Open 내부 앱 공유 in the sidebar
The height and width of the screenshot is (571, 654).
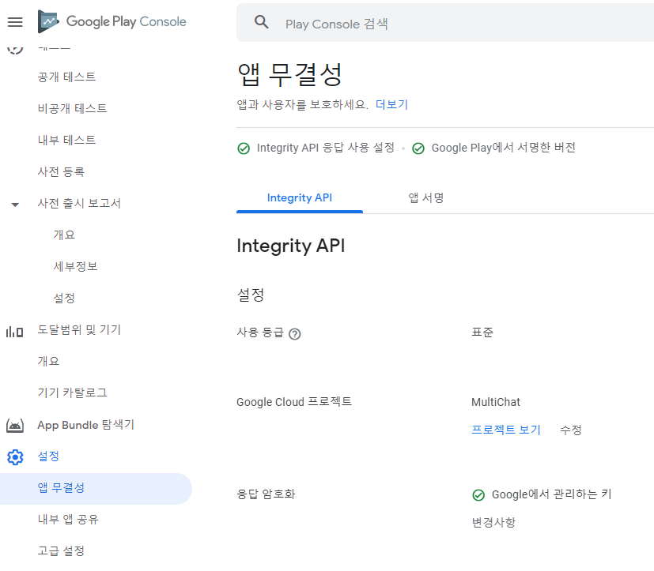68,520
